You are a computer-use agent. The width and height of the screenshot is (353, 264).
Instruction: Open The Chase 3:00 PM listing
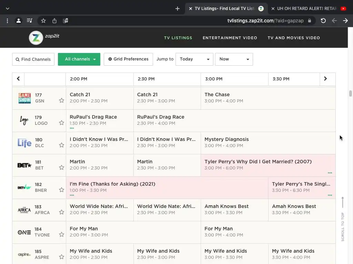click(268, 98)
